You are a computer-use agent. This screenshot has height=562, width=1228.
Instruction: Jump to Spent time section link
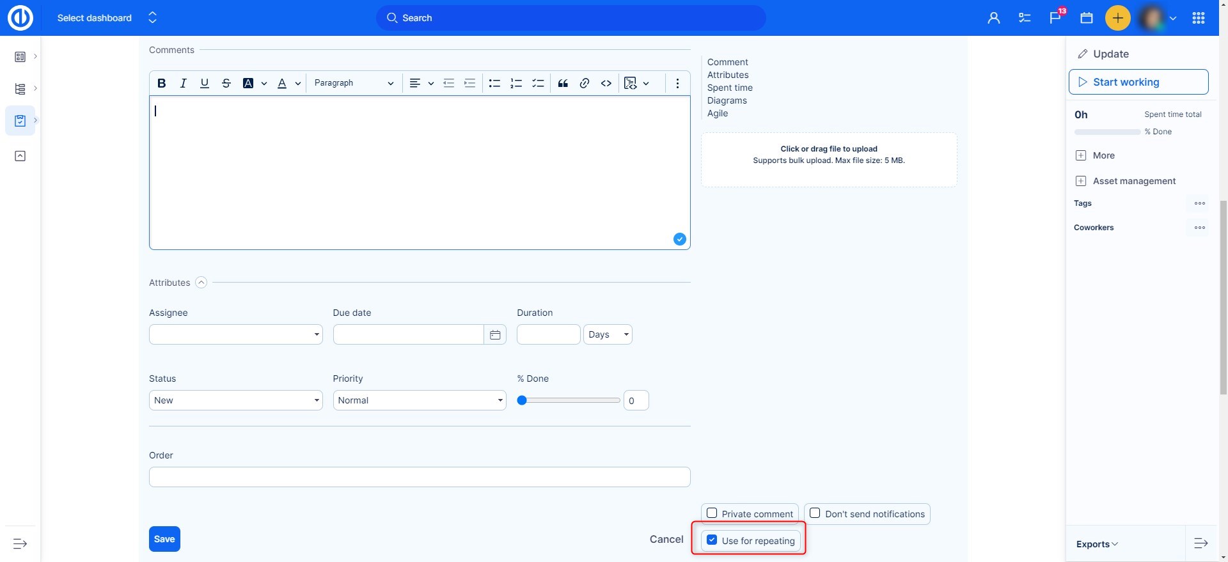730,88
